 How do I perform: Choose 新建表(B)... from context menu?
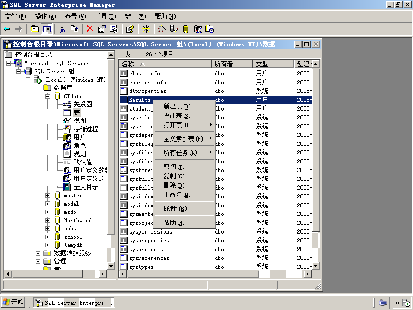tap(185, 106)
